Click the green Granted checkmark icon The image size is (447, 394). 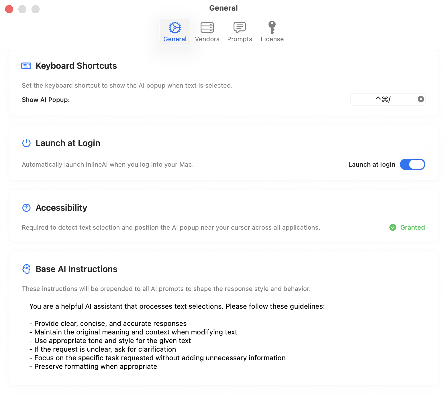point(393,227)
